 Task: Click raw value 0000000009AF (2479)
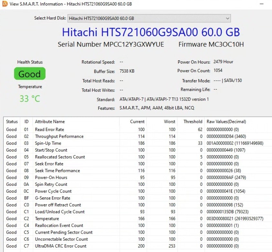[x=226, y=177]
